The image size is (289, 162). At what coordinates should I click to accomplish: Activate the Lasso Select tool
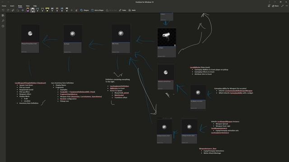tap(18, 10)
